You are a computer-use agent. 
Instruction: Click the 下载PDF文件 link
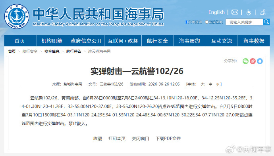coord(168,139)
